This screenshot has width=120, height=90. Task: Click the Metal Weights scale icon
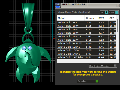point(58,6)
